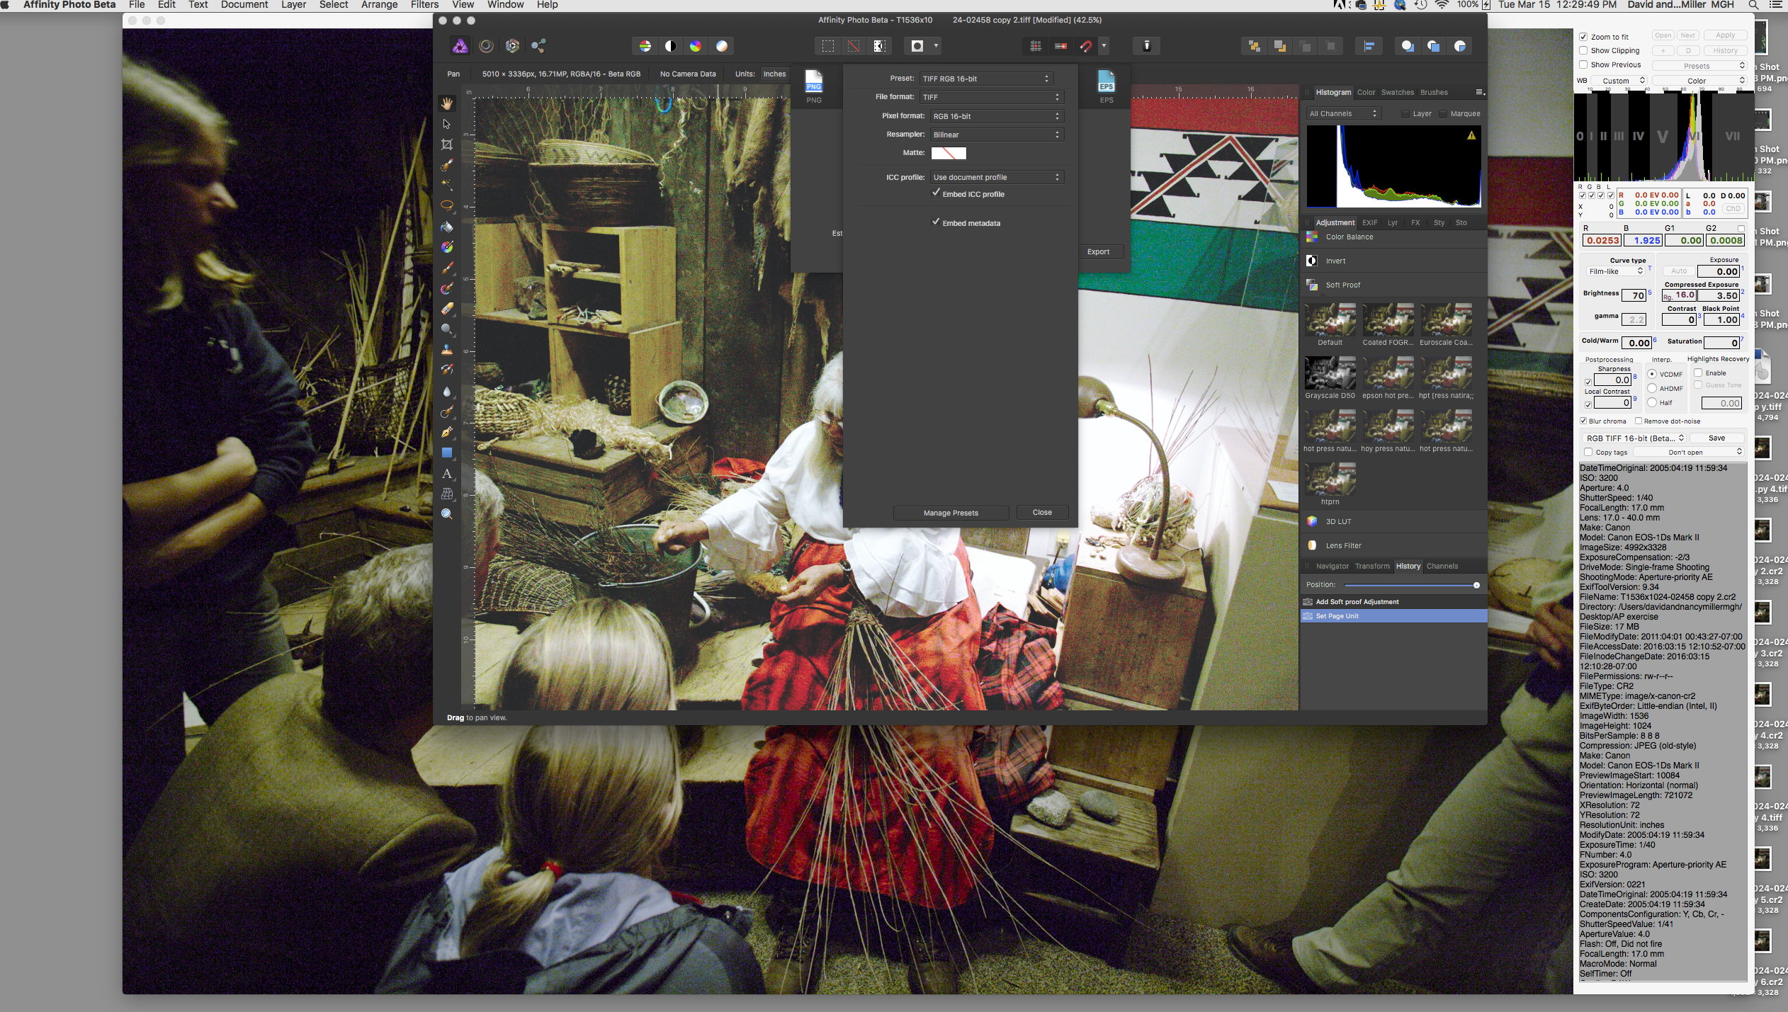Click the Close button in export dialog
1788x1012 pixels.
click(1041, 512)
